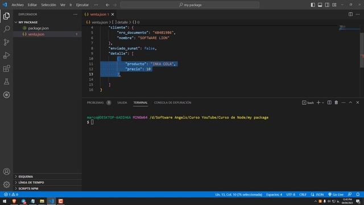The image size is (364, 205).
Task: Show more menus via title bar ellipsis
Action: pos(96,5)
